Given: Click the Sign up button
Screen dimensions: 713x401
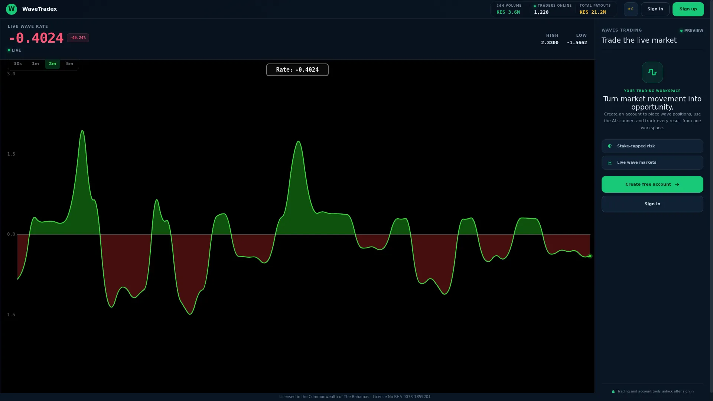Looking at the screenshot, I should [x=688, y=9].
